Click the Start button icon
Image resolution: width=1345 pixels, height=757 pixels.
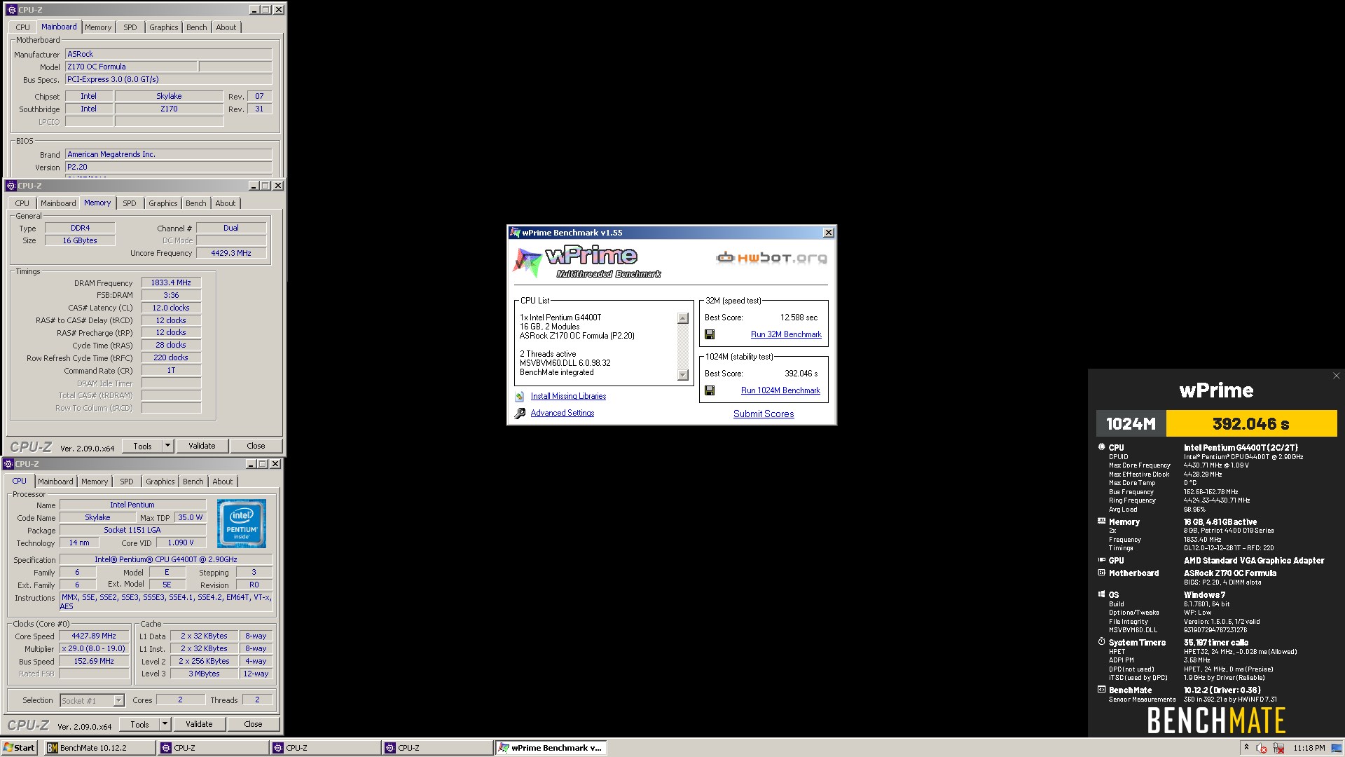pos(19,748)
